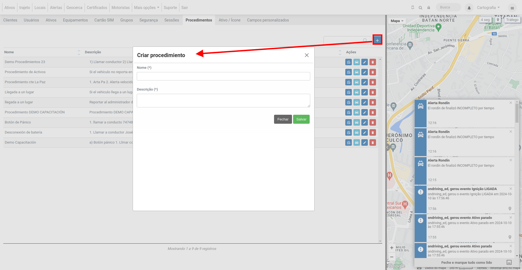
Task: Click vehicle icon for Desconexión de batería
Action: [x=356, y=132]
